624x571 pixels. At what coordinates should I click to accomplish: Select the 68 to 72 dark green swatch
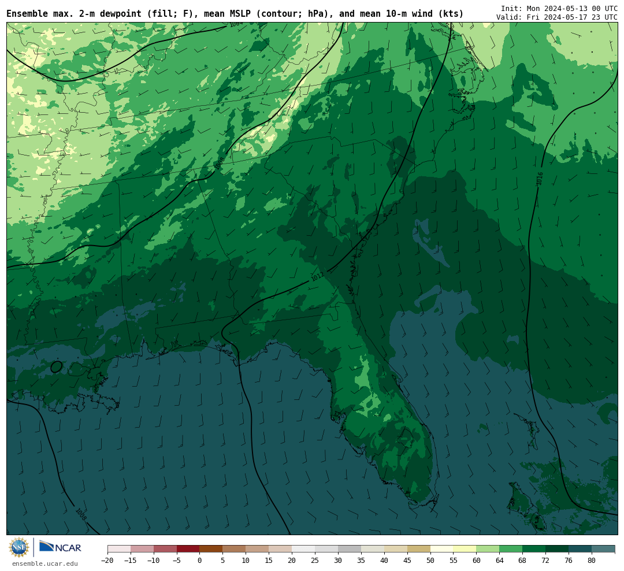pyautogui.click(x=534, y=549)
